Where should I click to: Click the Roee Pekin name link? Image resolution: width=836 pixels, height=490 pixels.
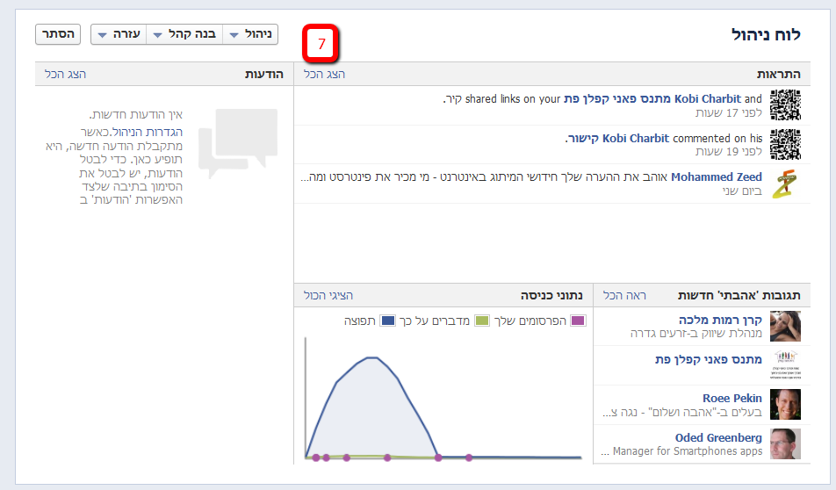click(x=732, y=398)
